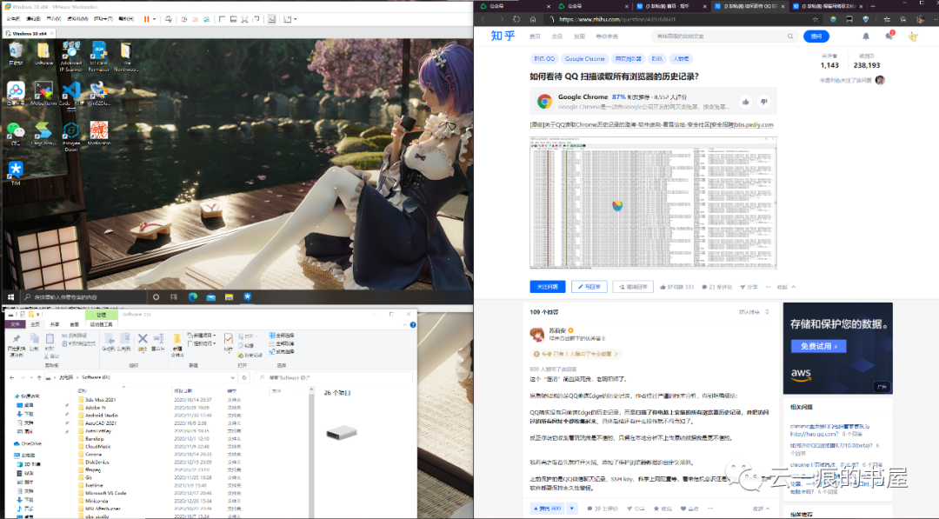Click browser favorite star in address bar

(815, 19)
